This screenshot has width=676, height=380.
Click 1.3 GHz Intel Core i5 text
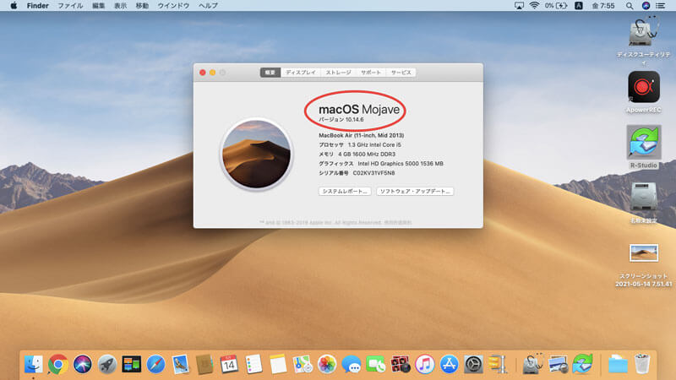(x=374, y=144)
